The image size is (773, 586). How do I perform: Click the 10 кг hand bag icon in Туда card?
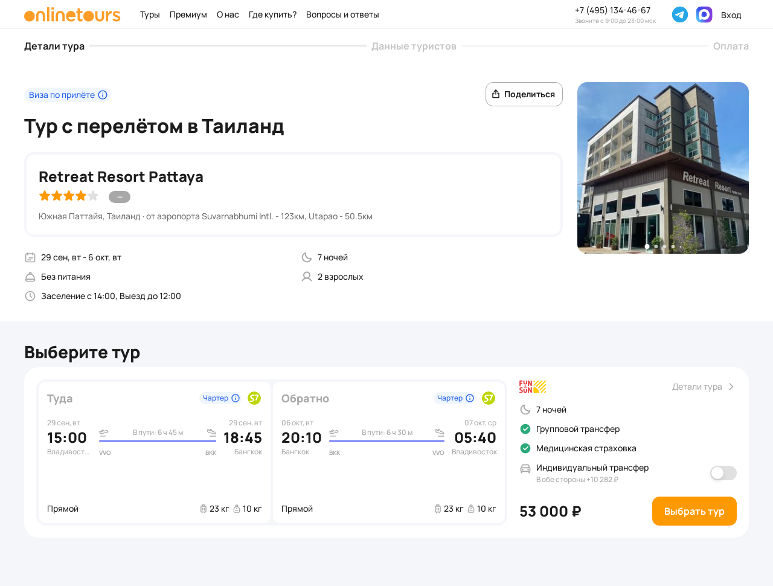(x=237, y=509)
